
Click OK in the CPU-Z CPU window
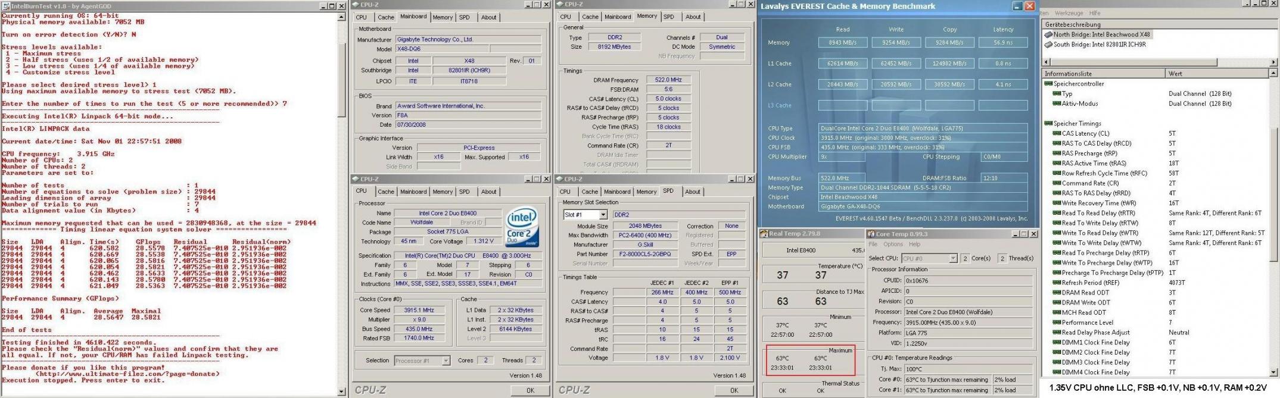[x=530, y=390]
